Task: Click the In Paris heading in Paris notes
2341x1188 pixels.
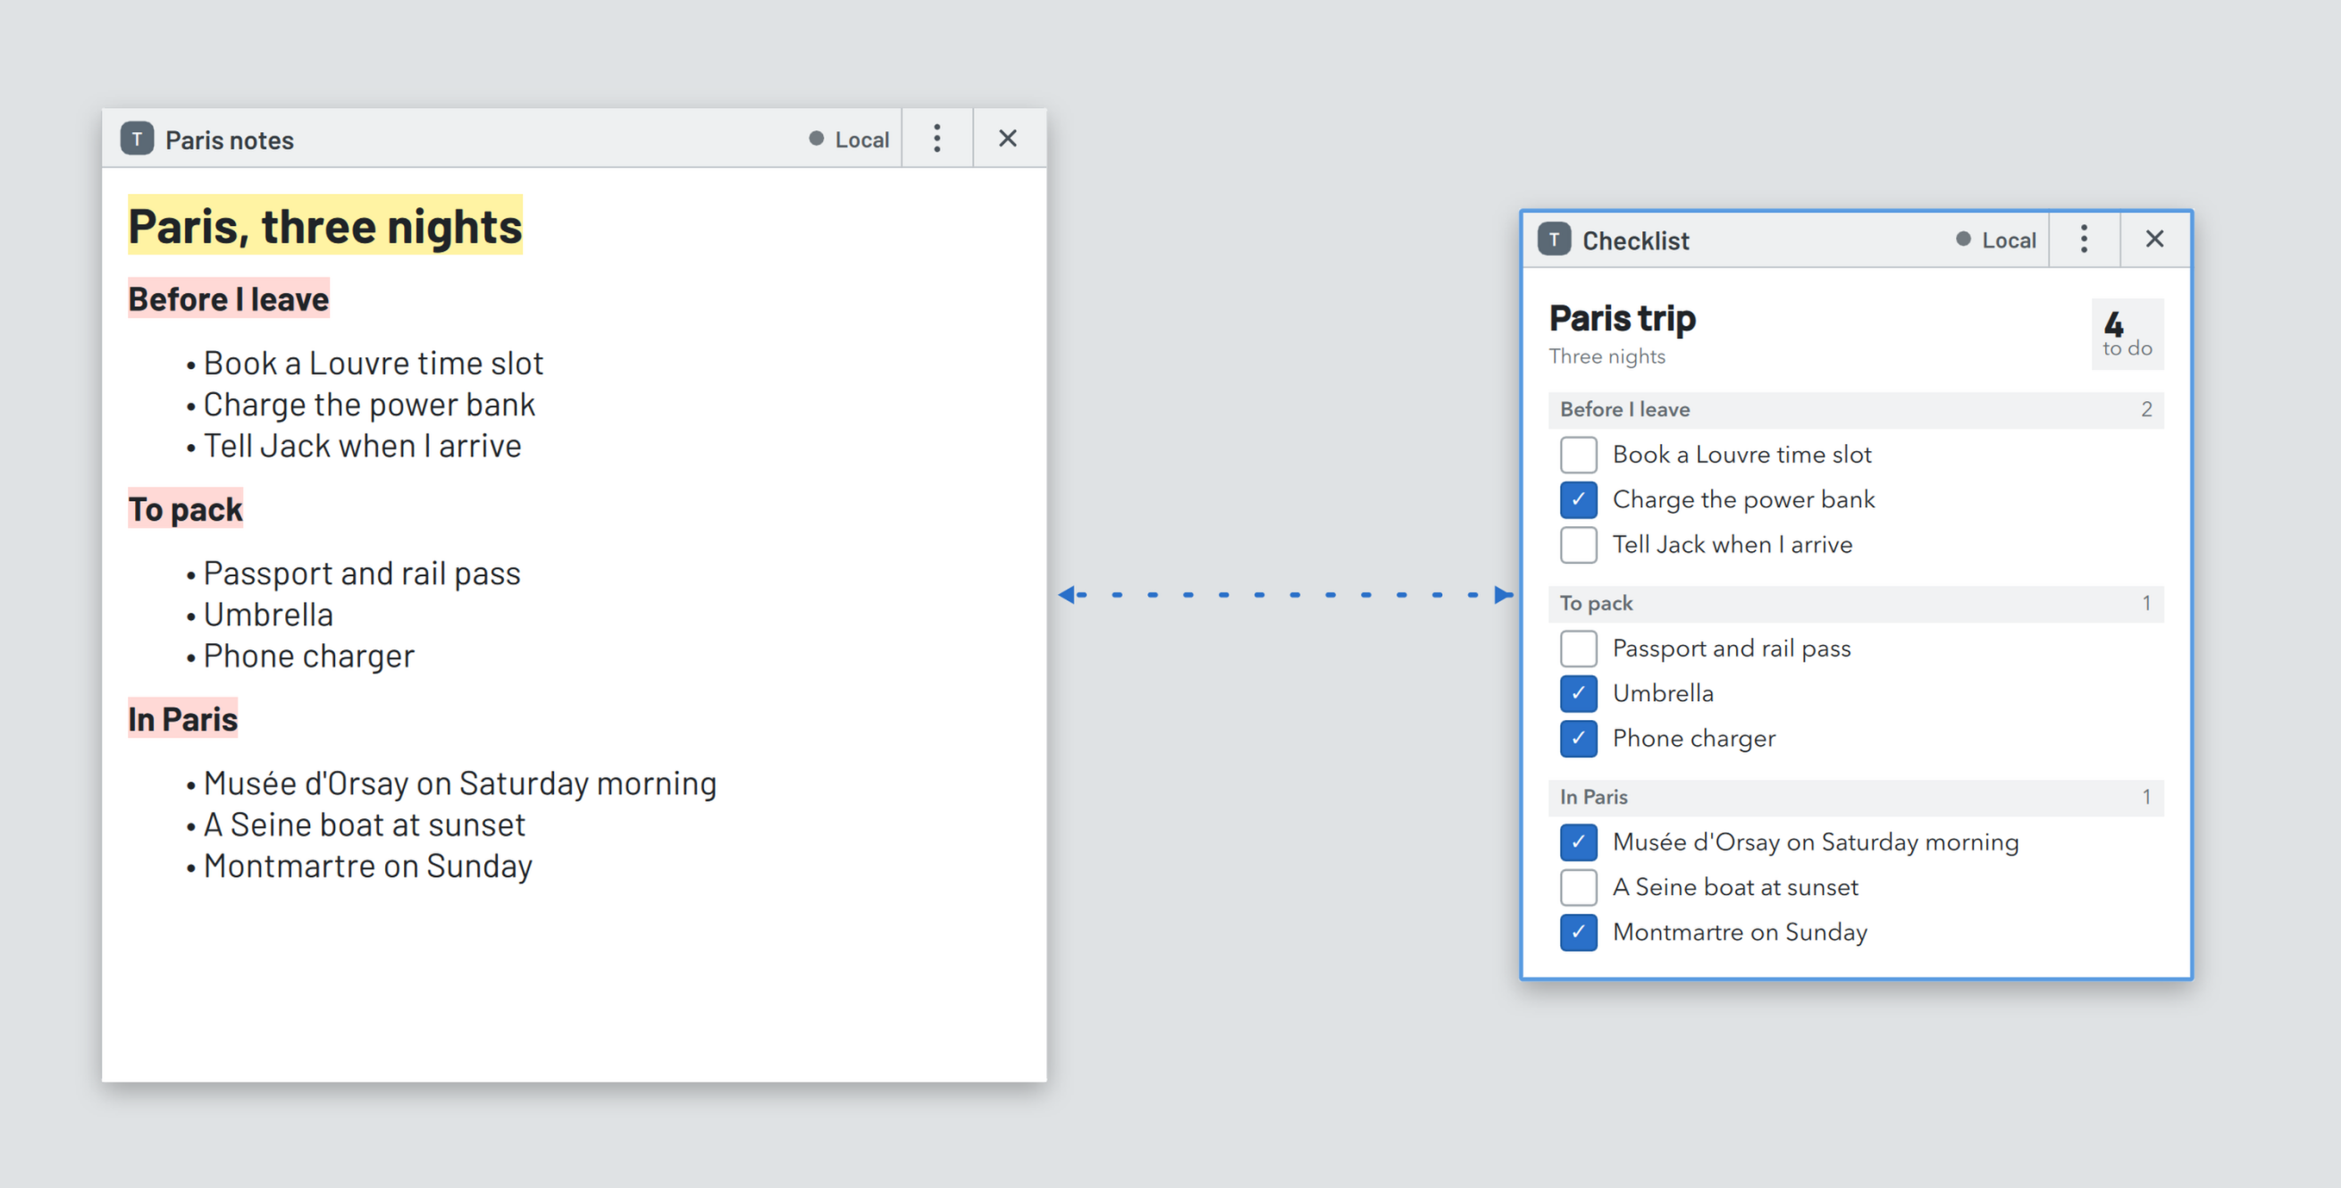Action: (x=182, y=718)
